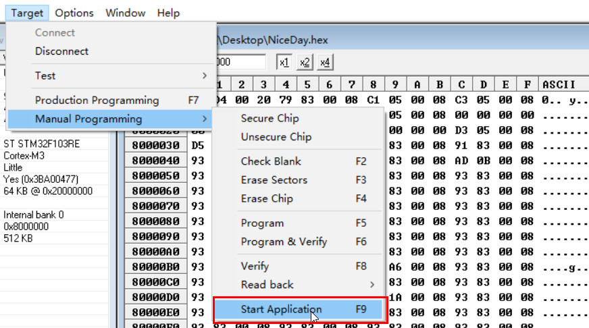Click the ST STM32F103RE device entry

(x=41, y=144)
